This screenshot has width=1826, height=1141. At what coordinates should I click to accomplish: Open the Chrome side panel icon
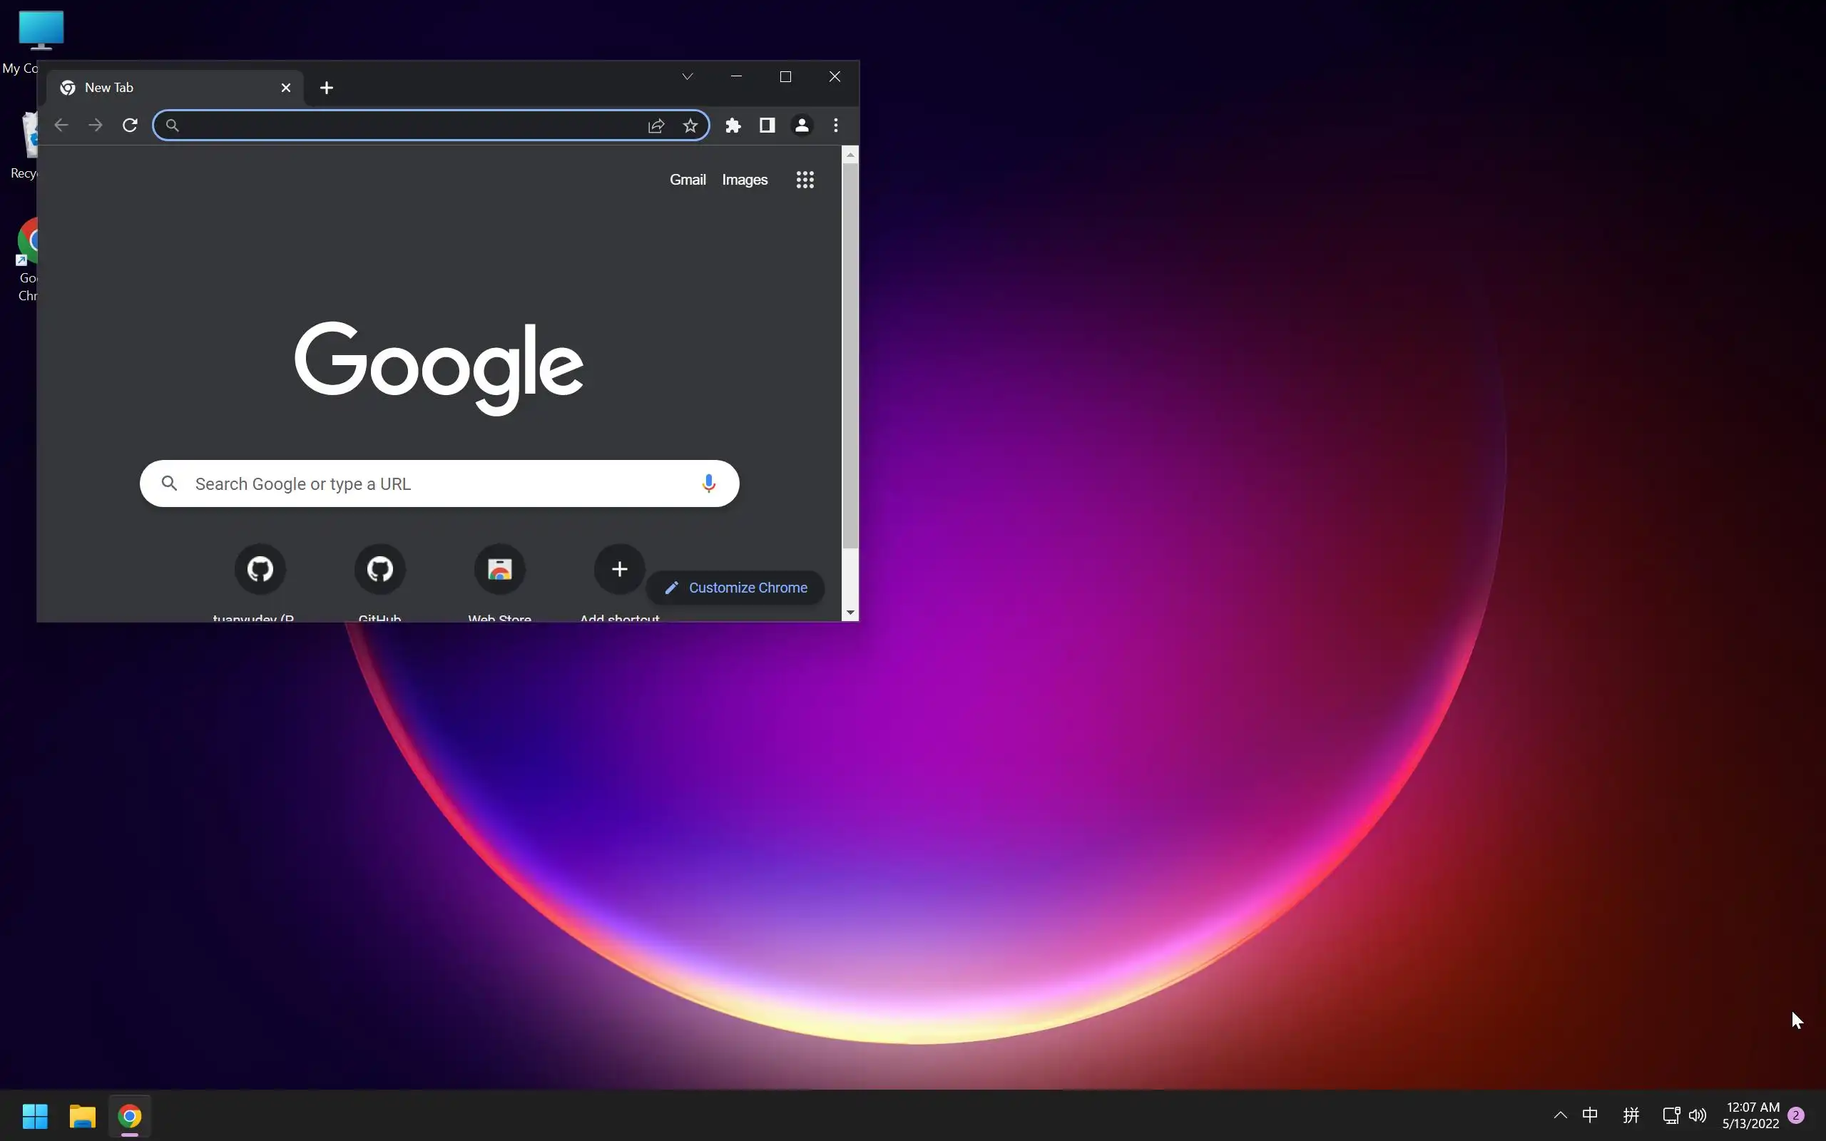tap(767, 126)
